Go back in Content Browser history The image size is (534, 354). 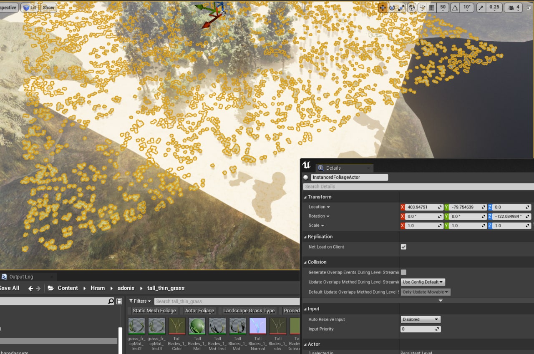coord(30,288)
